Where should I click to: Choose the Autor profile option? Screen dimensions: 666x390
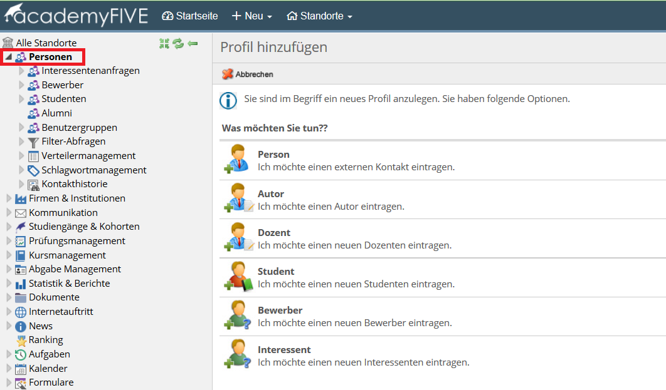point(443,199)
